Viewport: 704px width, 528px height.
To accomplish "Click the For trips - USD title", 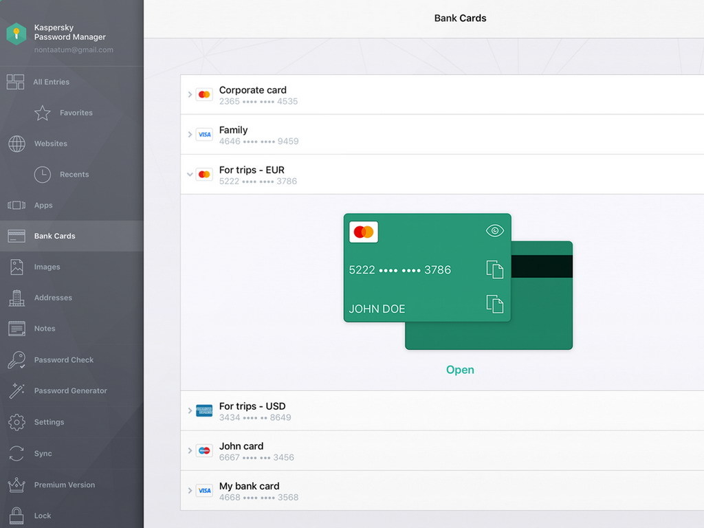I will click(x=252, y=406).
